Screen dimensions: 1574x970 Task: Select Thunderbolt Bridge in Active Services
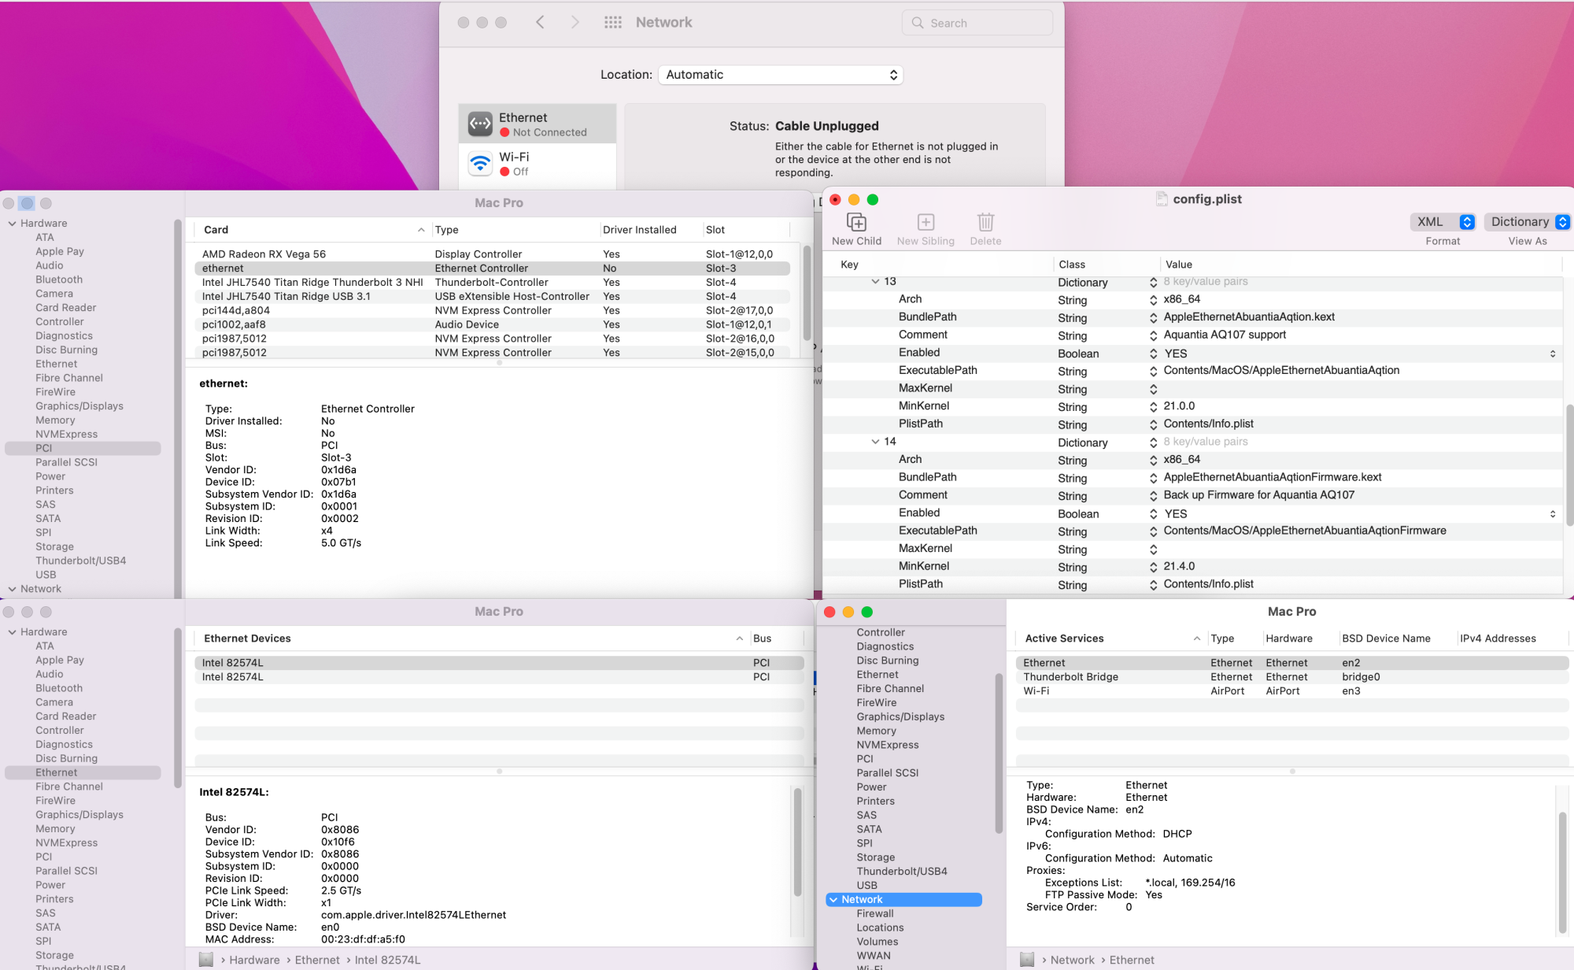tap(1070, 677)
